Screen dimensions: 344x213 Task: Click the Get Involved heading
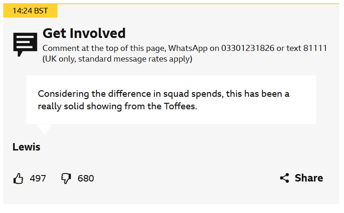coord(84,33)
